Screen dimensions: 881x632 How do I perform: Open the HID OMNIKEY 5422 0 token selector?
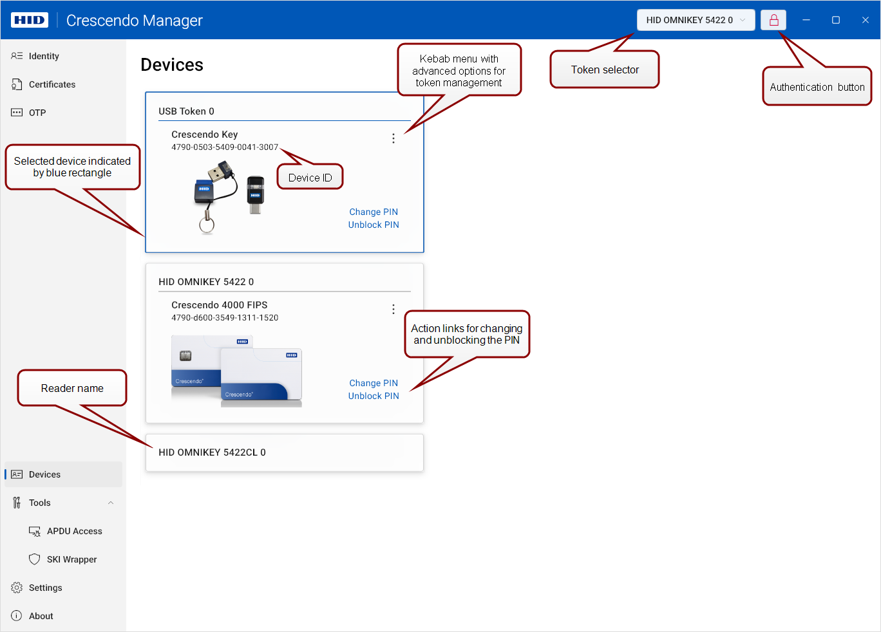point(696,20)
